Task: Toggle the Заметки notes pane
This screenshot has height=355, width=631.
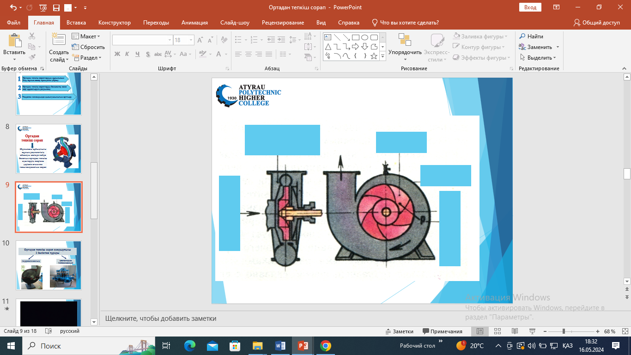Action: tap(400, 331)
